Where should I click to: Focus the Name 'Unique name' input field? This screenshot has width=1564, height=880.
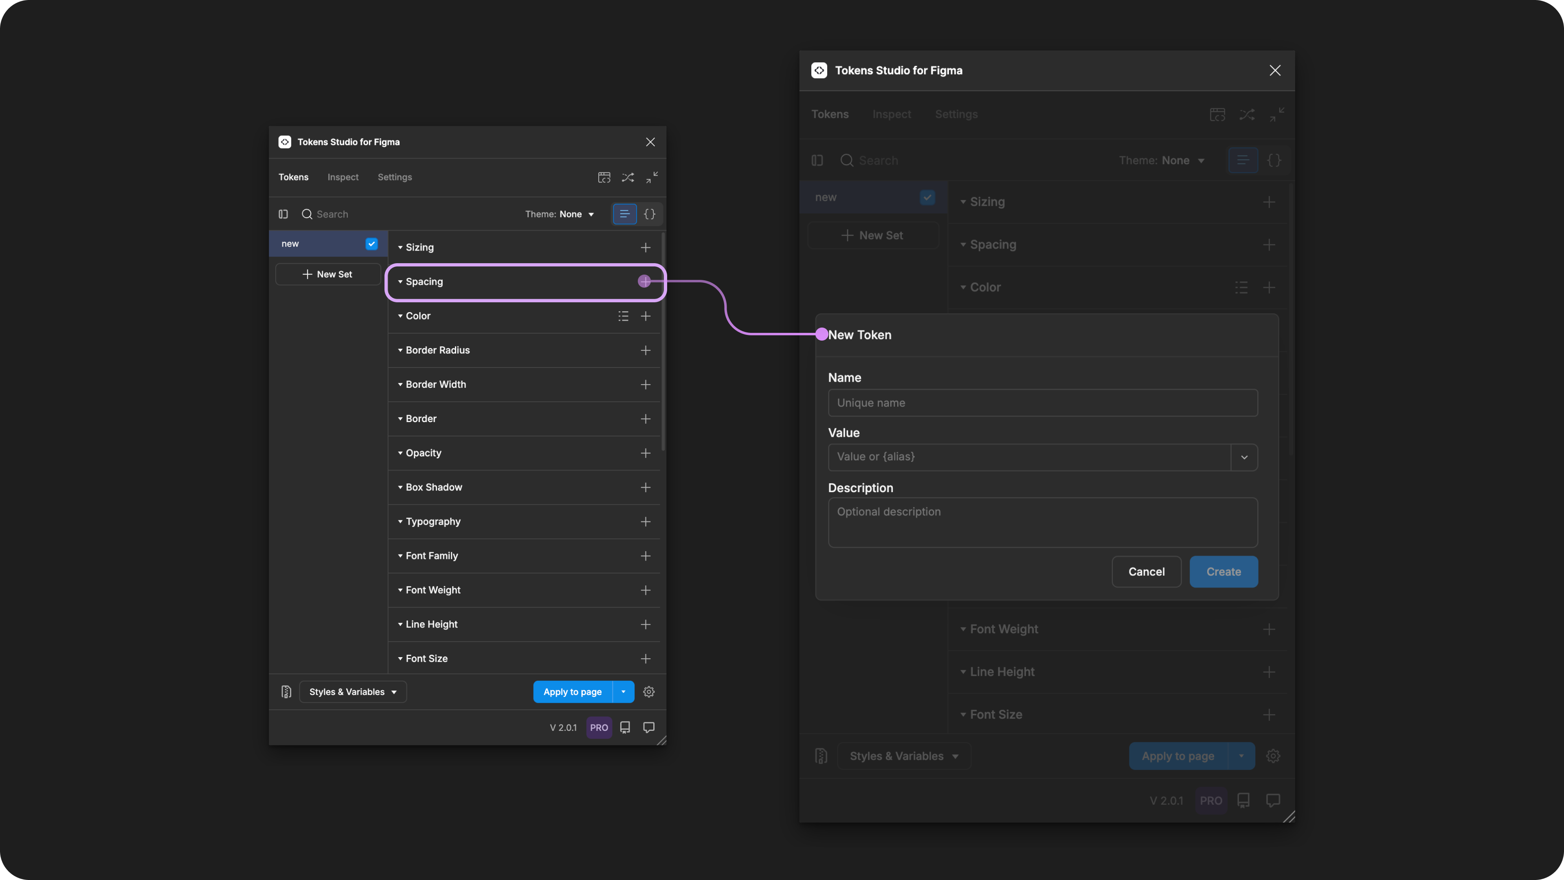(x=1043, y=403)
